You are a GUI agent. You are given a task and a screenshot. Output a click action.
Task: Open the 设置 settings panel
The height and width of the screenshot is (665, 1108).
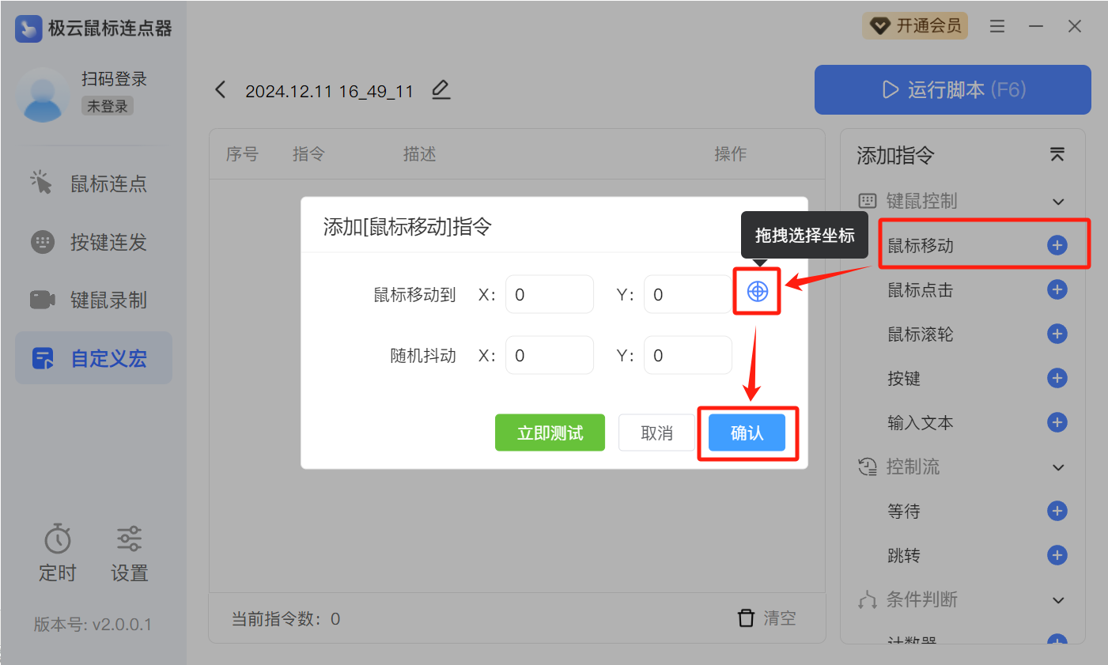[x=129, y=553]
